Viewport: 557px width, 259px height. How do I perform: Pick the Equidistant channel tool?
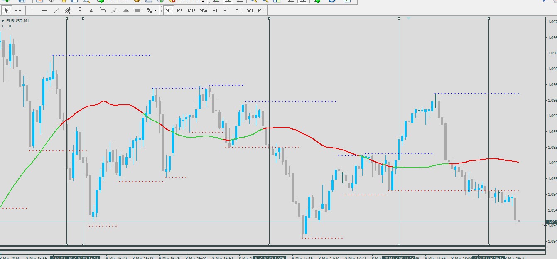(68, 10)
